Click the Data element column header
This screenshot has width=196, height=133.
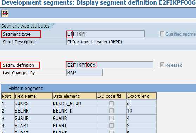pos(74,96)
